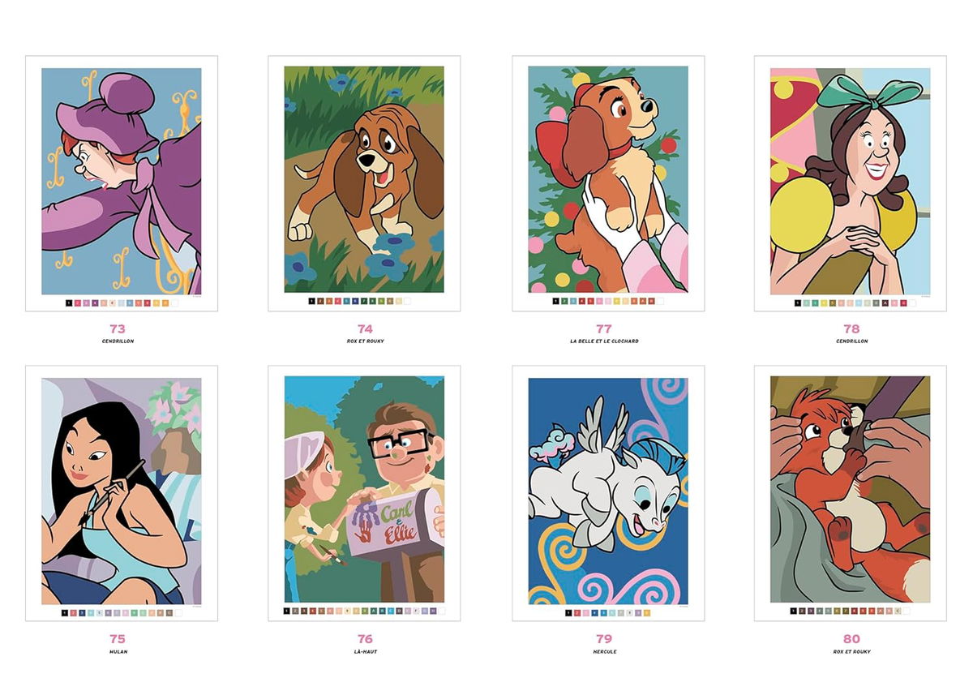Click the pink number 77 label
Viewport: 973px width, 678px height.
point(604,328)
